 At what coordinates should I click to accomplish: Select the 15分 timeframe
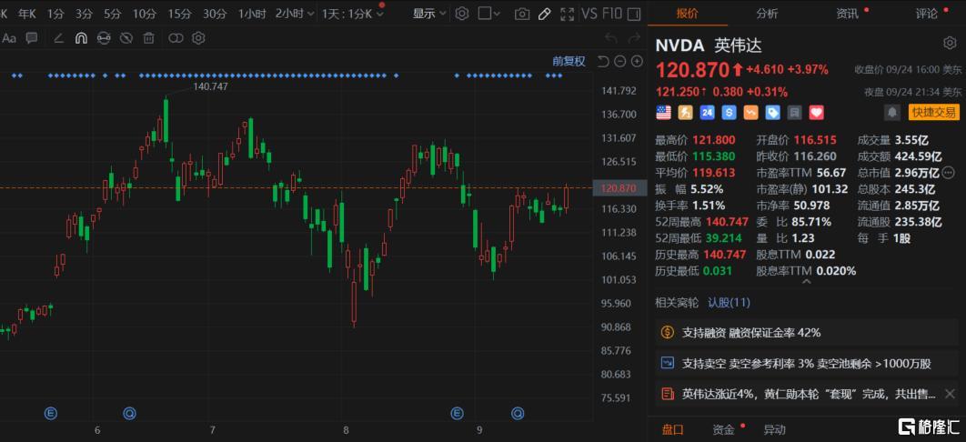180,14
